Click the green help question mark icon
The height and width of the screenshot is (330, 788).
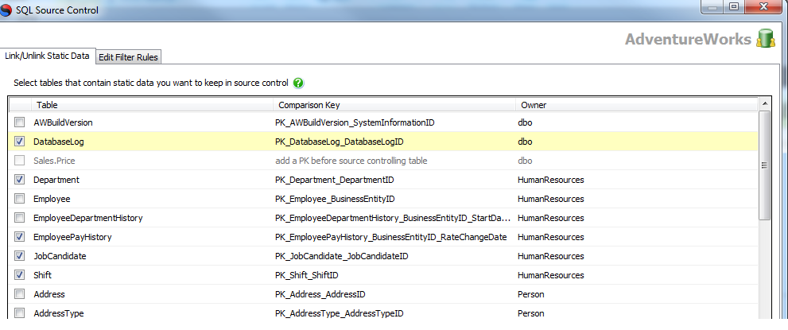tap(298, 83)
